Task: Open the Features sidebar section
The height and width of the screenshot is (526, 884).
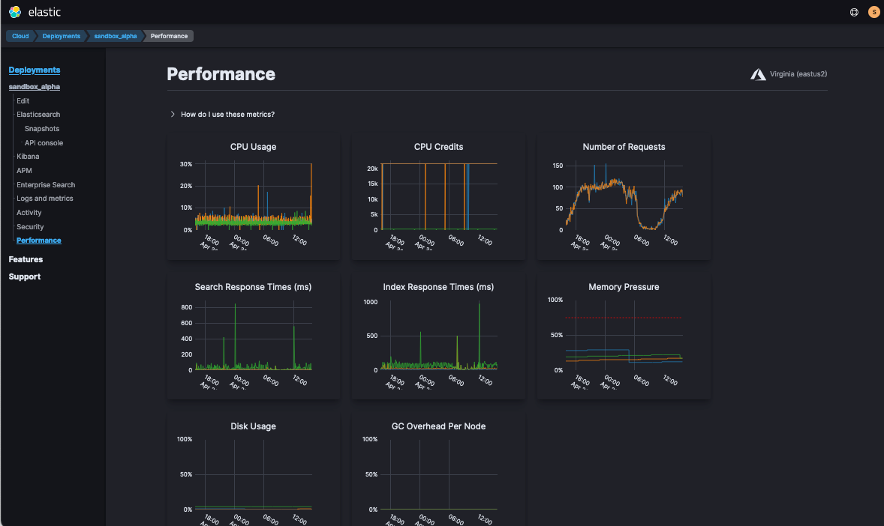Action: (x=26, y=259)
